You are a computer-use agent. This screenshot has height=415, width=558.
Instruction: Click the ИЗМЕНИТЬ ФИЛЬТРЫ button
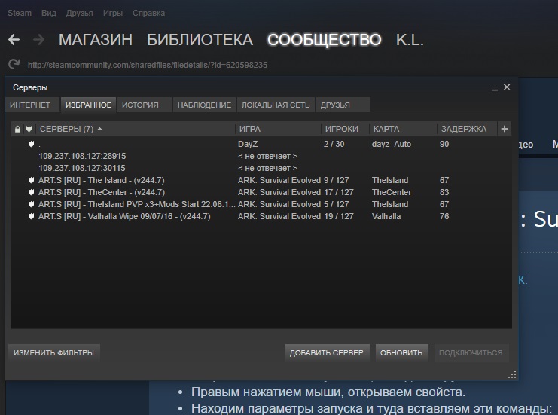pyautogui.click(x=53, y=352)
